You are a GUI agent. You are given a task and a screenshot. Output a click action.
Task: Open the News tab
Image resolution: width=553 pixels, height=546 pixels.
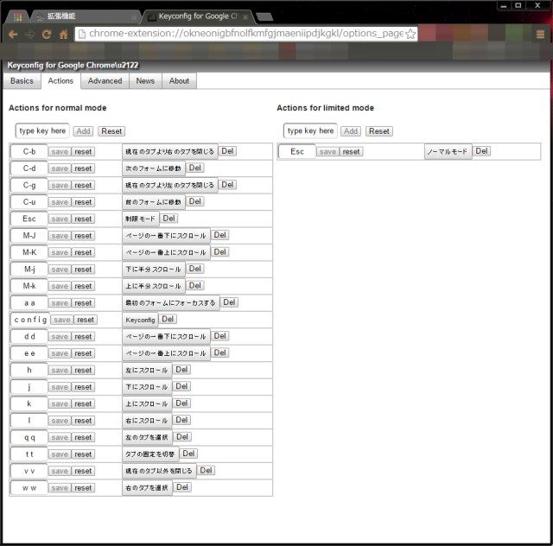145,81
